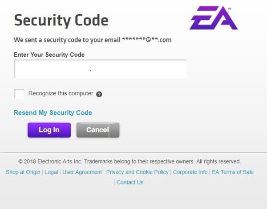Click the 'Security Code' page heading
This screenshot has width=267, height=209.
coord(61,20)
